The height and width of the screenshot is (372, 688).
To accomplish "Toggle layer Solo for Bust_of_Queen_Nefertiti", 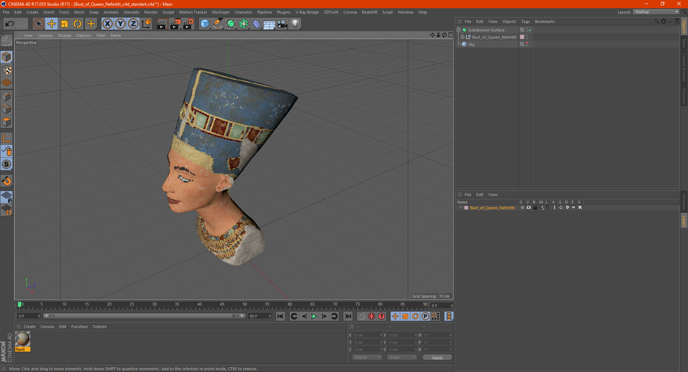I will (522, 207).
